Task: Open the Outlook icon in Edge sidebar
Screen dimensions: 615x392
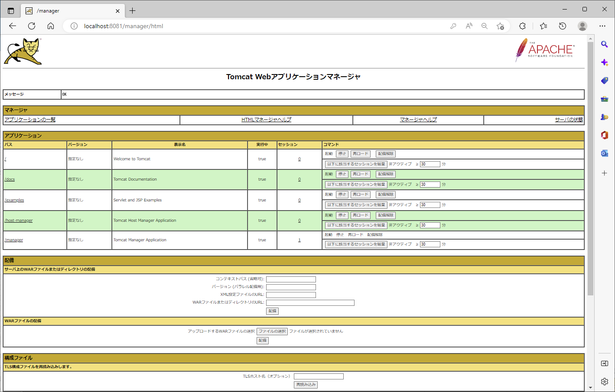Action: point(604,153)
